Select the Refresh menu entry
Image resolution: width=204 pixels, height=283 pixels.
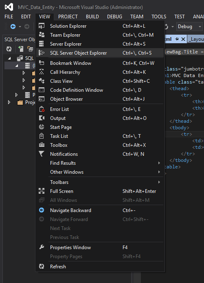[100, 266]
